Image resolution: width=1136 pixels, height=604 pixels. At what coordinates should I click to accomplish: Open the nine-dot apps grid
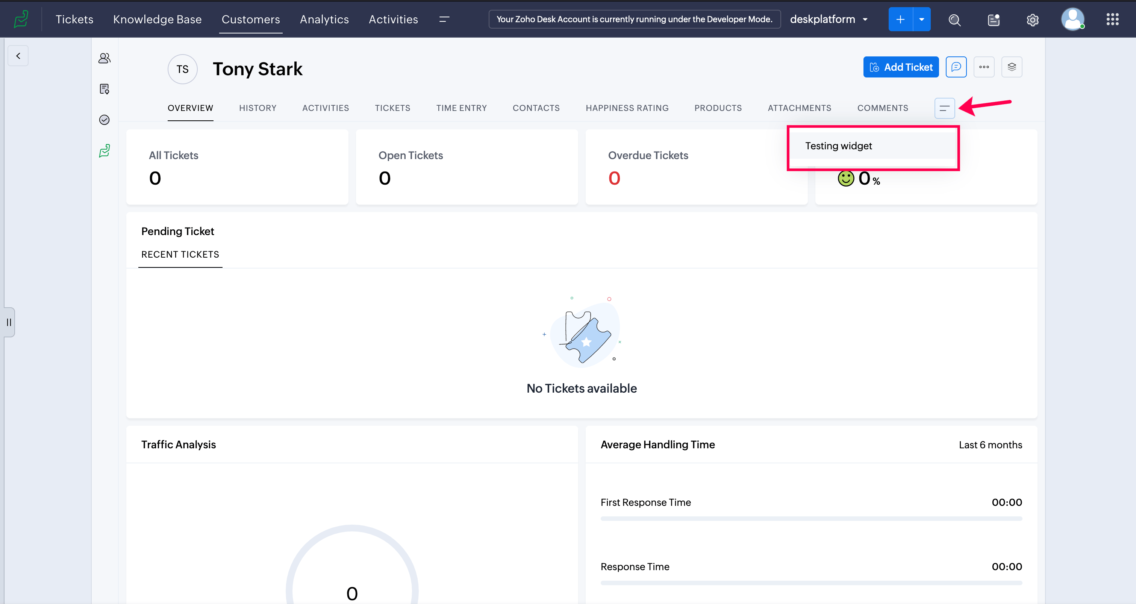1112,19
